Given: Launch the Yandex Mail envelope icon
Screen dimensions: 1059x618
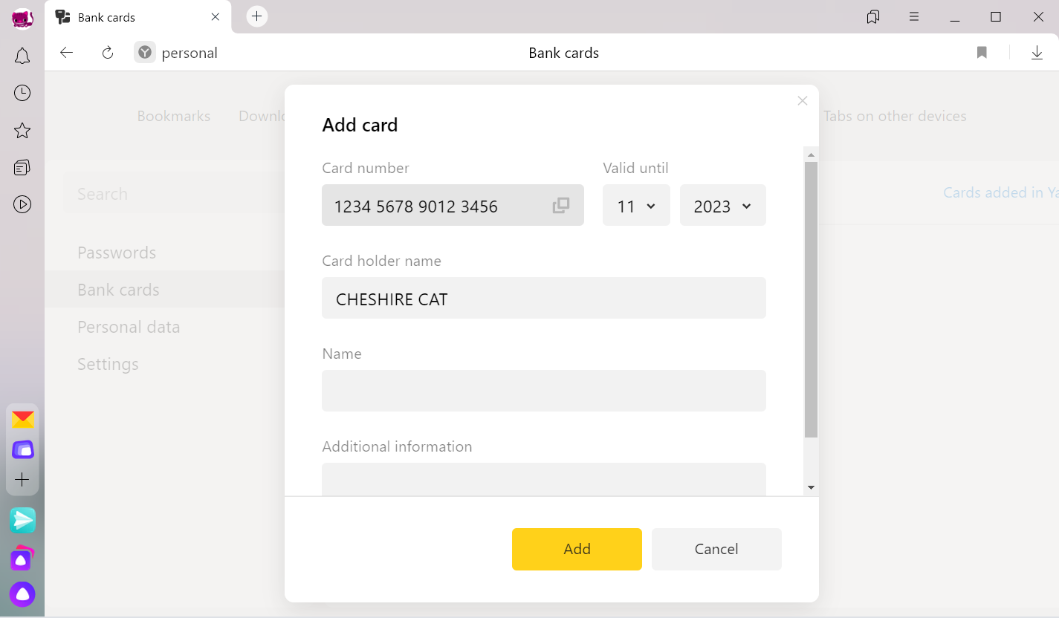Looking at the screenshot, I should [x=22, y=420].
